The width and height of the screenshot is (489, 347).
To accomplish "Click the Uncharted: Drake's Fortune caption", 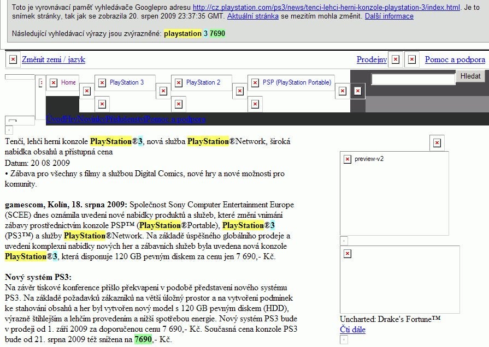I will coord(390,319).
